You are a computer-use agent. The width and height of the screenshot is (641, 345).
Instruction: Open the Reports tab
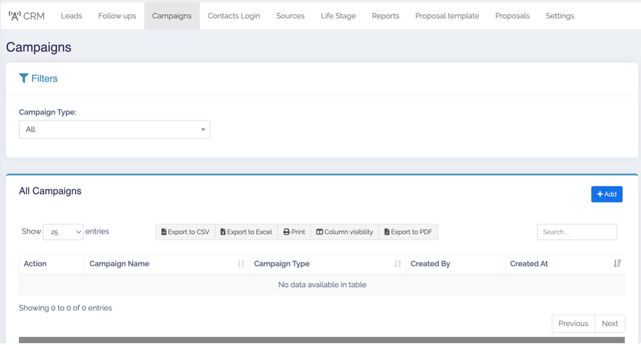385,16
